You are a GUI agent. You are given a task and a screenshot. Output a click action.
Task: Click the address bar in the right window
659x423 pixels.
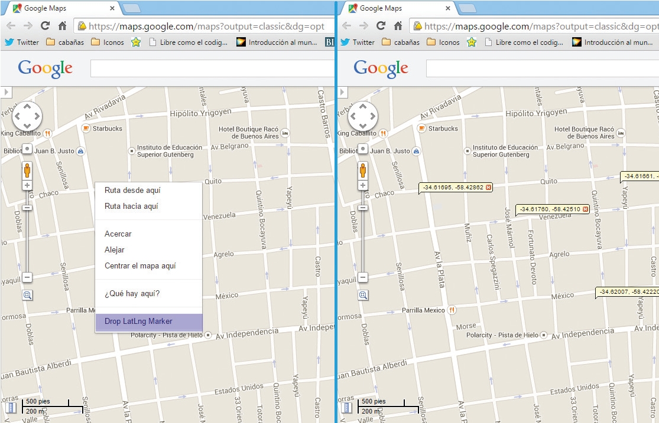point(534,26)
